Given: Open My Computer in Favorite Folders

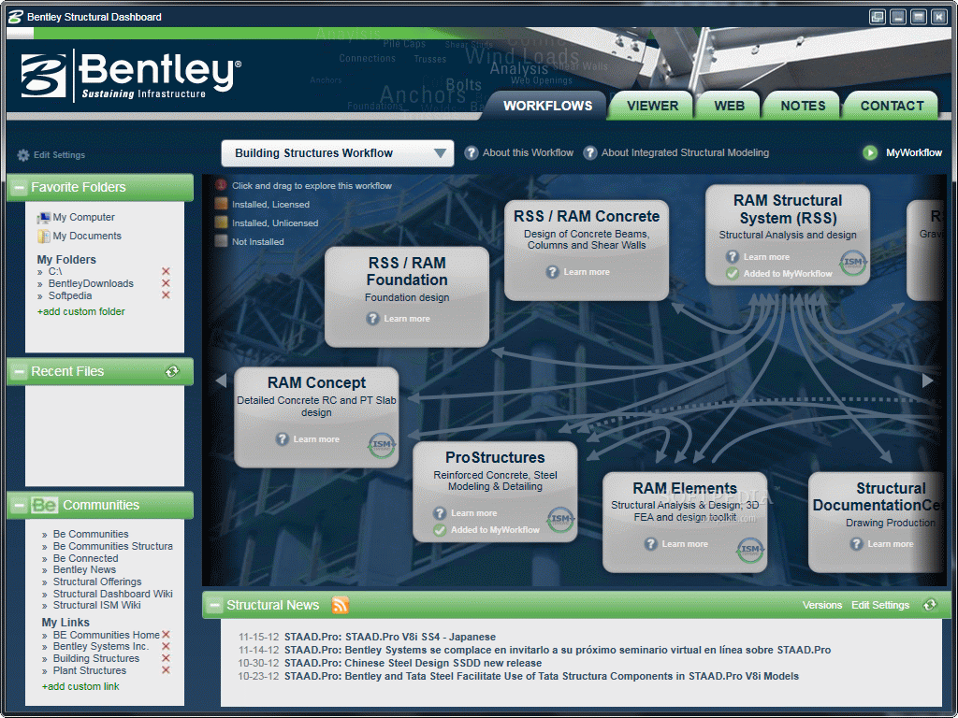Looking at the screenshot, I should point(76,217).
